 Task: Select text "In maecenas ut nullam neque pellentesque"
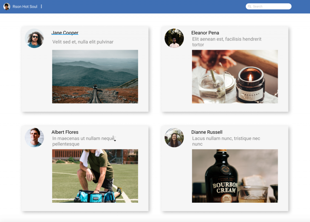83,141
